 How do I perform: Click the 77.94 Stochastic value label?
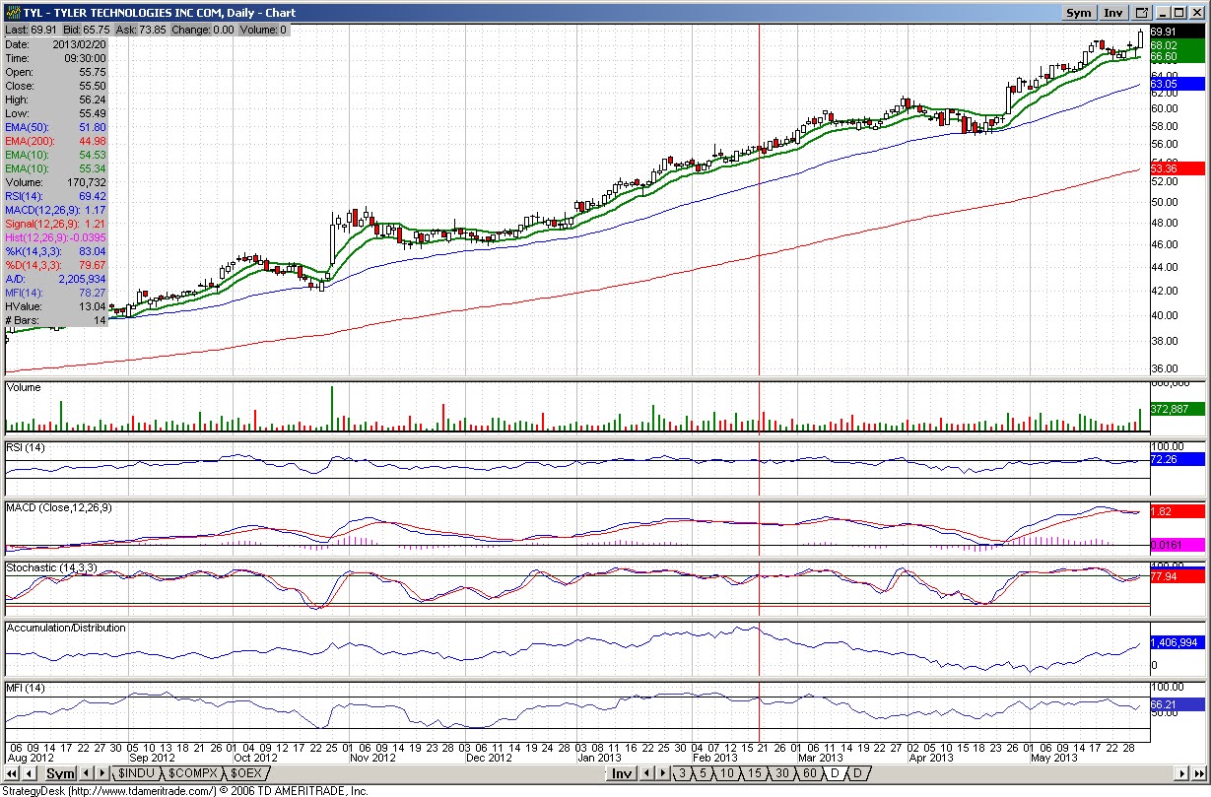[x=1177, y=575]
